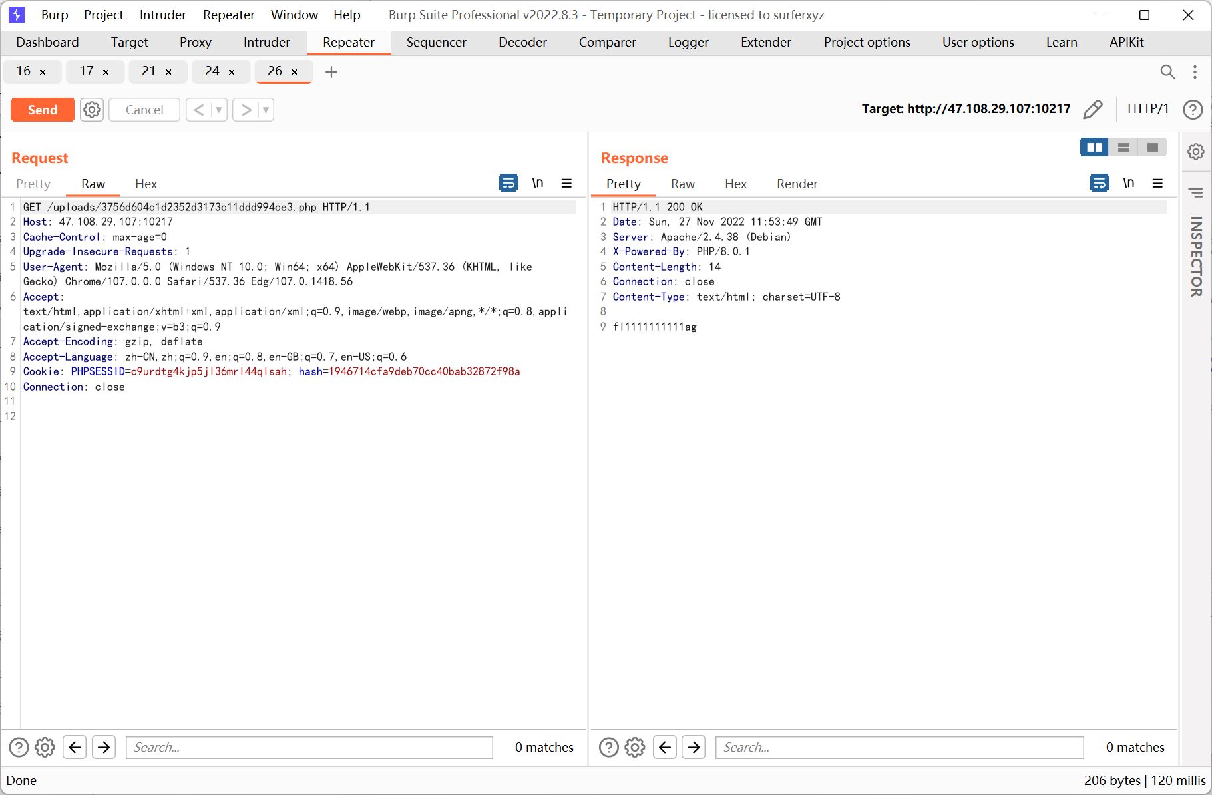Switch to the Decoder tab
The image size is (1212, 795).
[522, 42]
